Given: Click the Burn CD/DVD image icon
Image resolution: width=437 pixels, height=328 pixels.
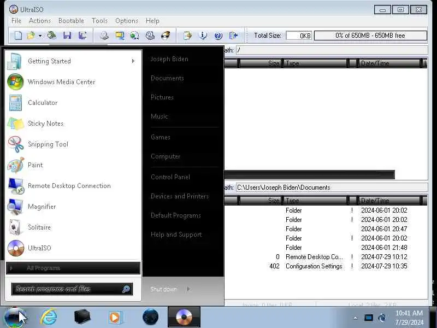Looking at the screenshot, I should pos(166,36).
